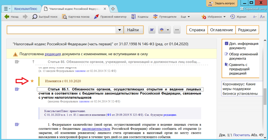Open Журнал history
The image size is (268, 140).
(x=238, y=17)
